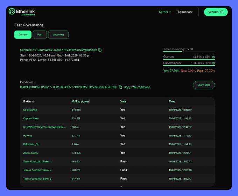This screenshot has width=238, height=196.
Task: Open the tz1iuWAe6hYCewe1N7me6aekitsH6f… baker link
Action: (x=44, y=127)
